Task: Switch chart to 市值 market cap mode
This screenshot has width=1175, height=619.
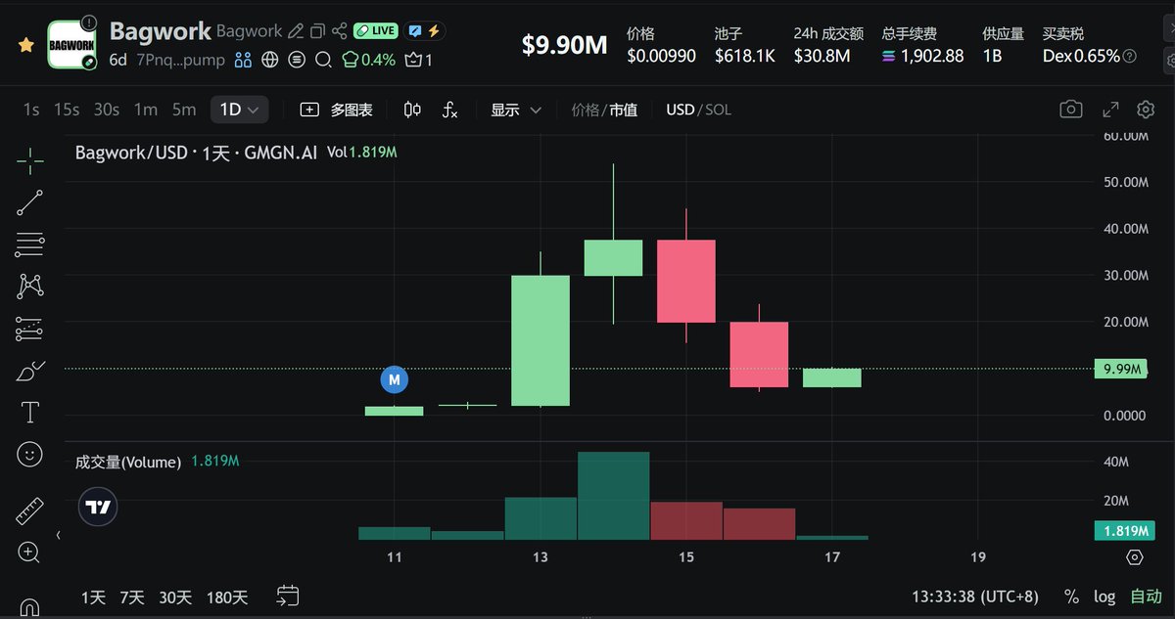Action: point(624,110)
